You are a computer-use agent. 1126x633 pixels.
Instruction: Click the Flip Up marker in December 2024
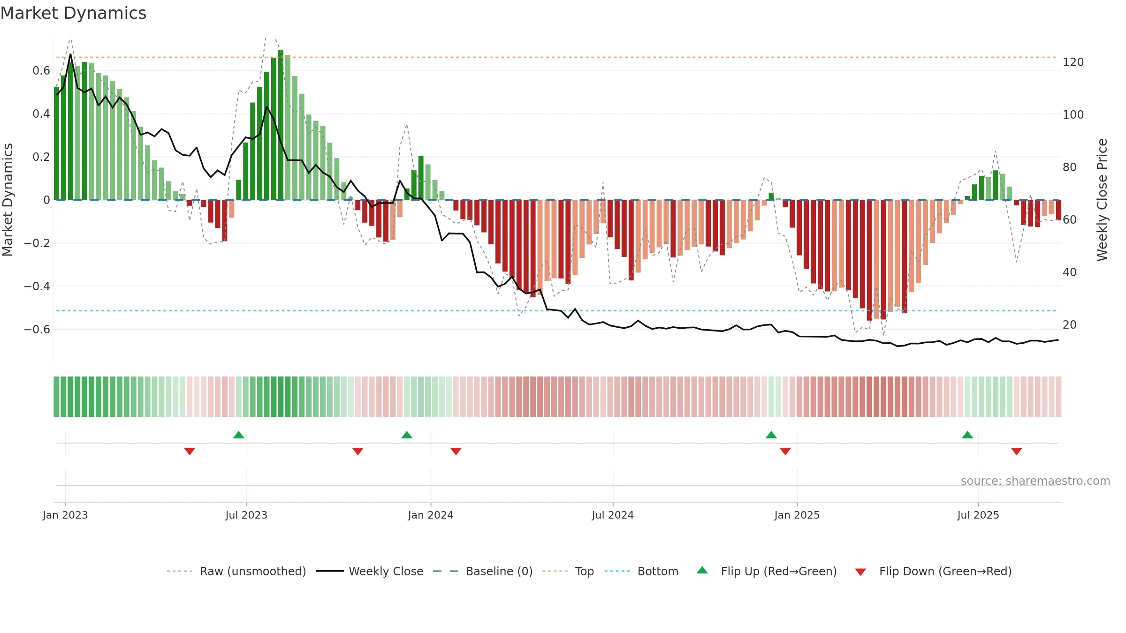click(771, 435)
